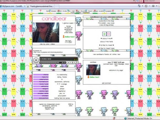Click the Print toolbar icon
The image size is (160, 120).
[x=153, y=6]
